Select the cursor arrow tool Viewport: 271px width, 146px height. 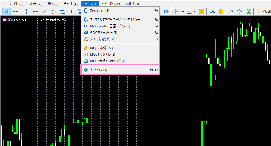click(x=6, y=12)
